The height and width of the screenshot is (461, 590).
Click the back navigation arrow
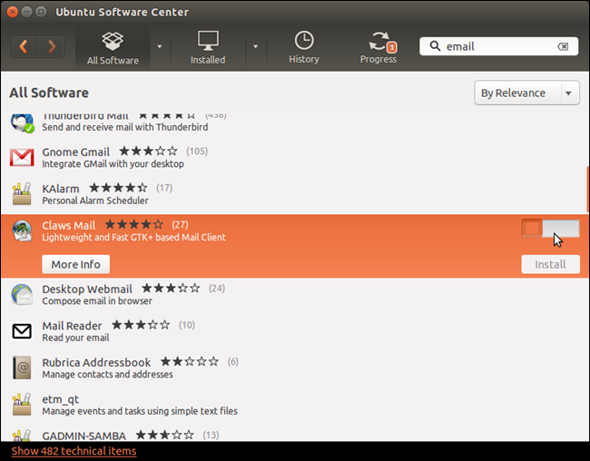25,46
